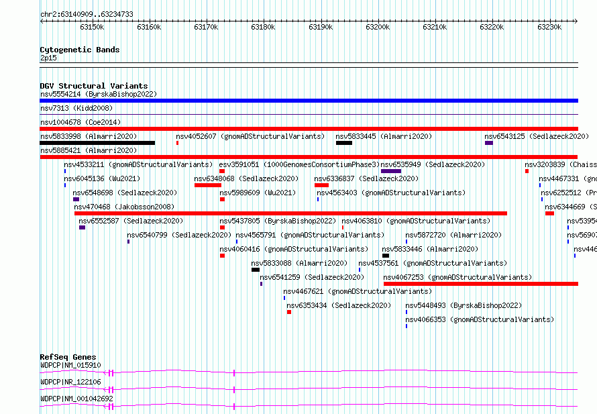Click the nsv6344669 red bar
597x414 pixels.
pyautogui.click(x=550, y=213)
